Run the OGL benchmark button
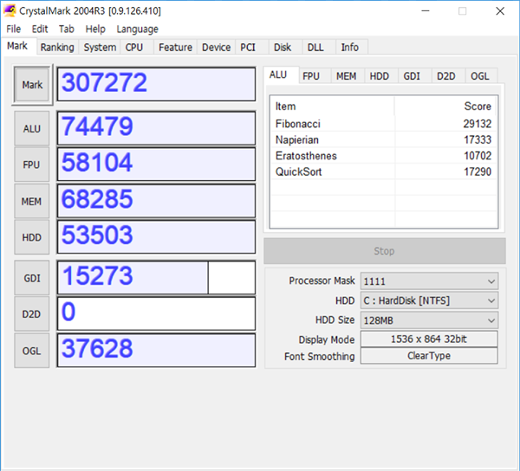 32,351
